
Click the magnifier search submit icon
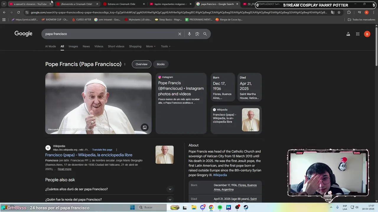205,34
